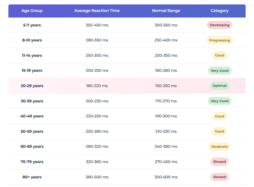The width and height of the screenshot is (254, 187).
Task: Click the Moderate category badge
Action: (x=219, y=146)
